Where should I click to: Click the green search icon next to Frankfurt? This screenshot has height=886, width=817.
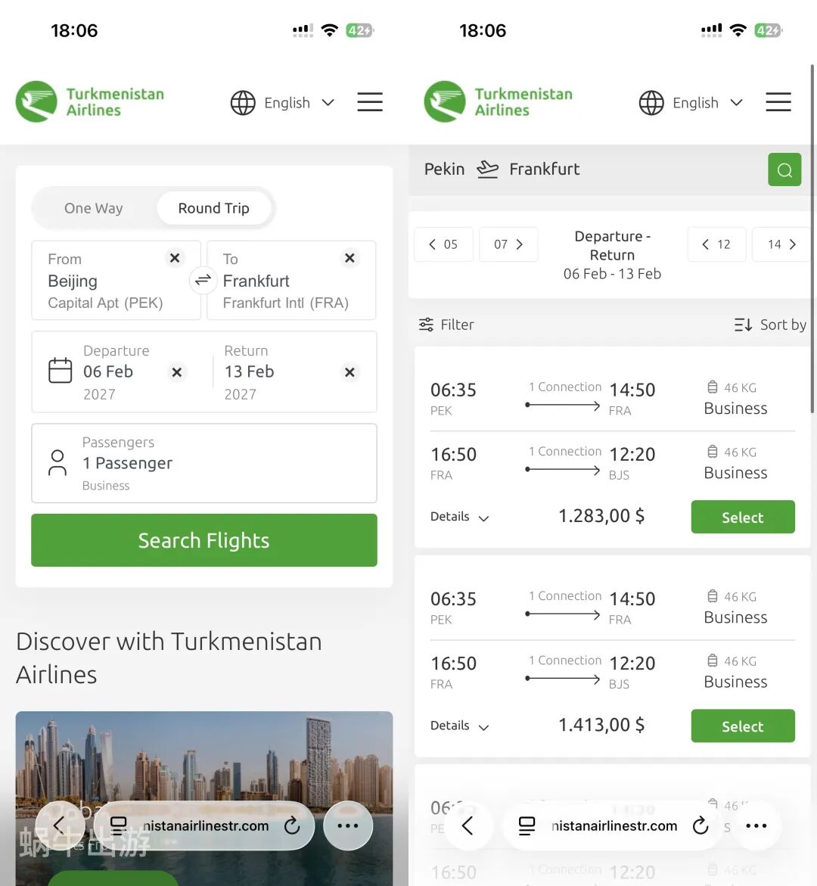coord(784,169)
